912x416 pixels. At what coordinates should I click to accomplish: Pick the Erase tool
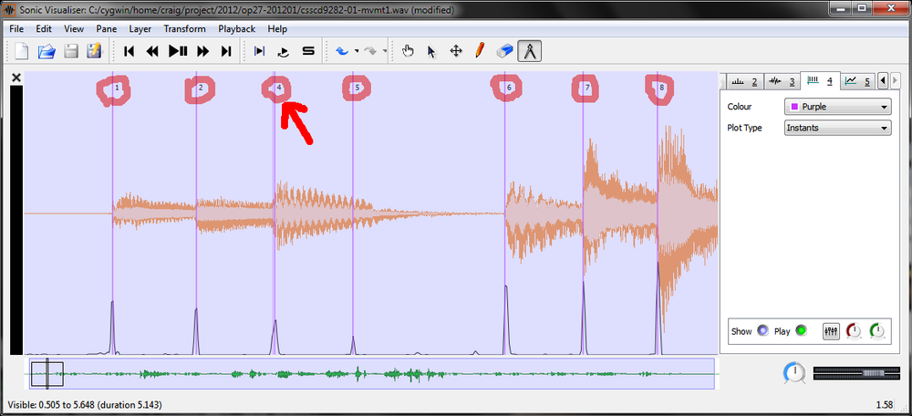click(503, 51)
